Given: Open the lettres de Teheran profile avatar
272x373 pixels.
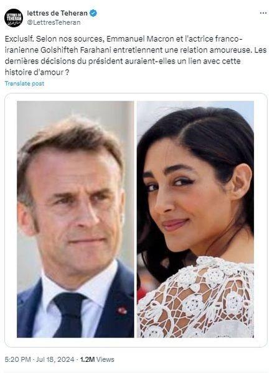Looking at the screenshot, I should (13, 18).
